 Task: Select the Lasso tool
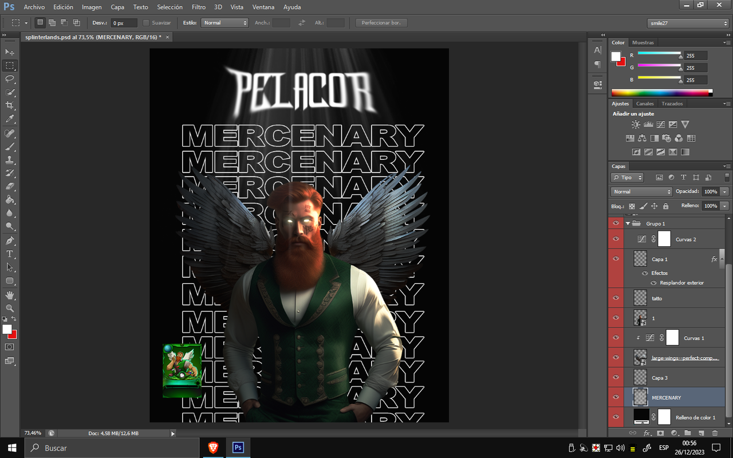tap(10, 78)
